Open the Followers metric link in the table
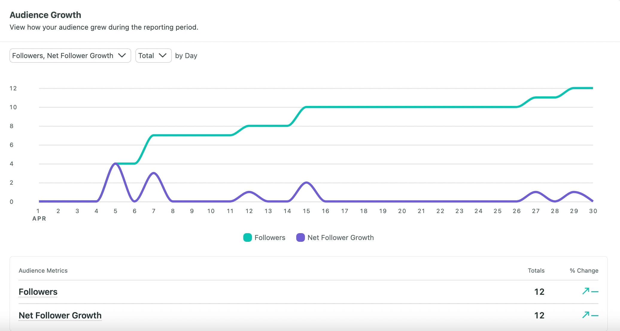The image size is (620, 331). click(x=38, y=291)
